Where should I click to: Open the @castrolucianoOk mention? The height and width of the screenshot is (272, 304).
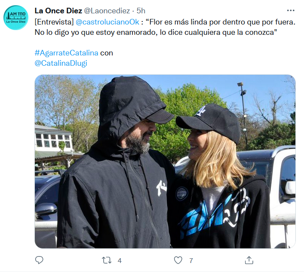107,22
